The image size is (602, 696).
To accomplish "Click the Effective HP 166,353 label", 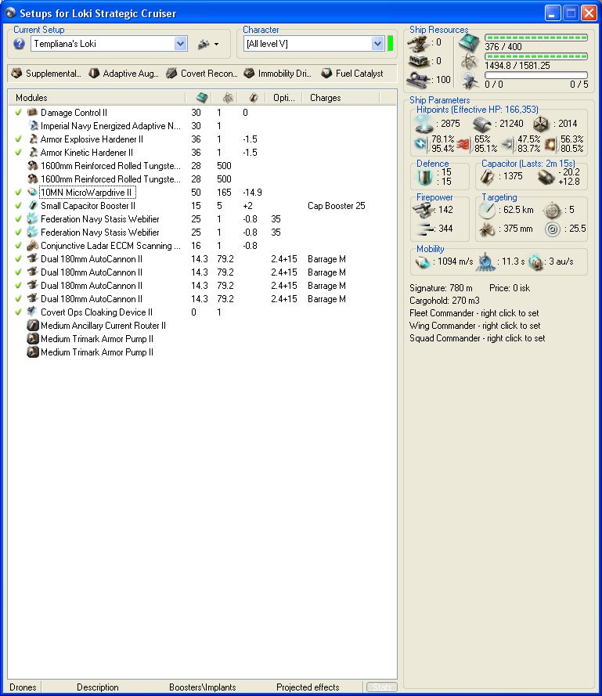I will [477, 109].
